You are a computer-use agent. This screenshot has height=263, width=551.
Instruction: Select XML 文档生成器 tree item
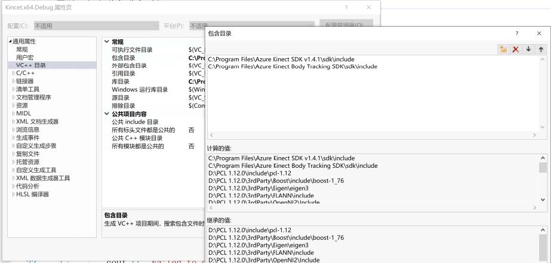coord(37,121)
